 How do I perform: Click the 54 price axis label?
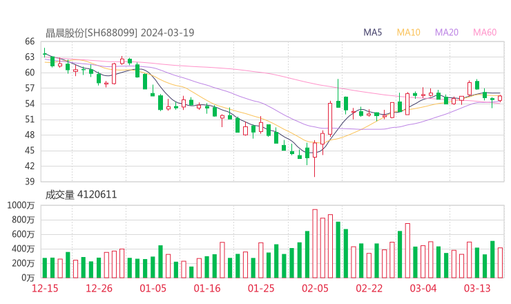click(30, 104)
